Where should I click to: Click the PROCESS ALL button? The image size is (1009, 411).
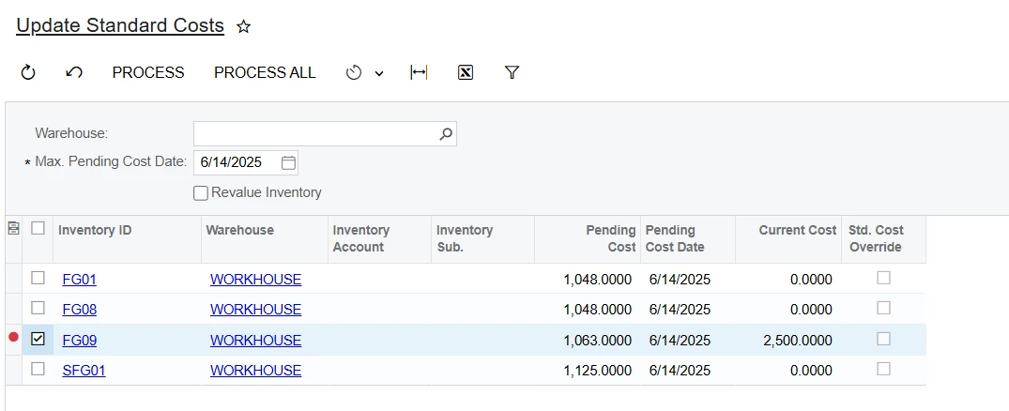265,72
